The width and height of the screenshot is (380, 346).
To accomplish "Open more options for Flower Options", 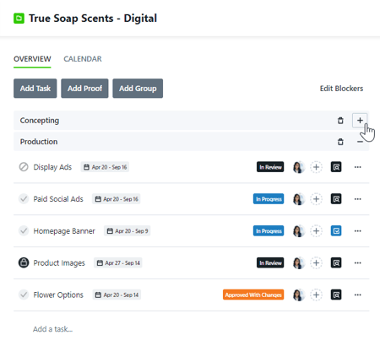I will point(357,295).
